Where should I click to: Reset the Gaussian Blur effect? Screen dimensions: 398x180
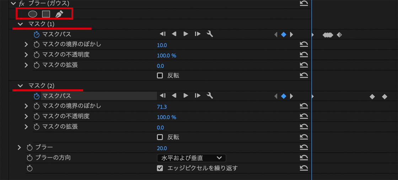(304, 4)
